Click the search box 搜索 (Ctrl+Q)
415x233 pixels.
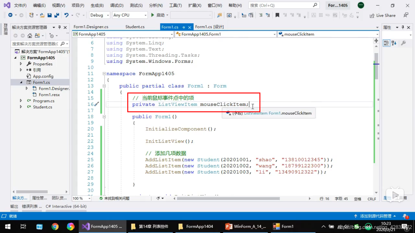pyautogui.click(x=284, y=5)
